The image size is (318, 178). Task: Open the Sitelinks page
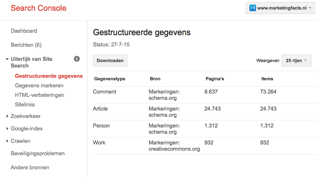(x=25, y=105)
